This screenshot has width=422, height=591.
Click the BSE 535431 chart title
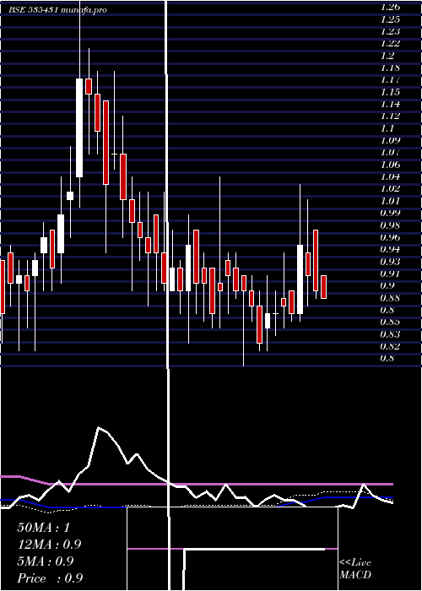coord(57,10)
